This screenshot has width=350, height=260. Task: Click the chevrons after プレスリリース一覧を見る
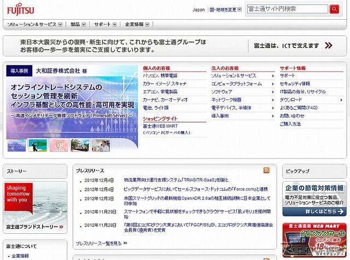tap(125, 243)
